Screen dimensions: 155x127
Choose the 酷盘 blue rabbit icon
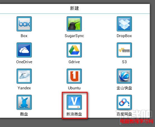tap(24, 102)
